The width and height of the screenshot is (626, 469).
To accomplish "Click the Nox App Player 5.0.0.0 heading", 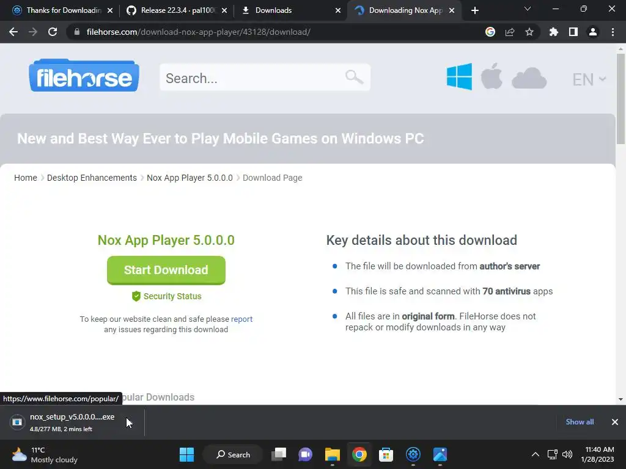I will 166,240.
